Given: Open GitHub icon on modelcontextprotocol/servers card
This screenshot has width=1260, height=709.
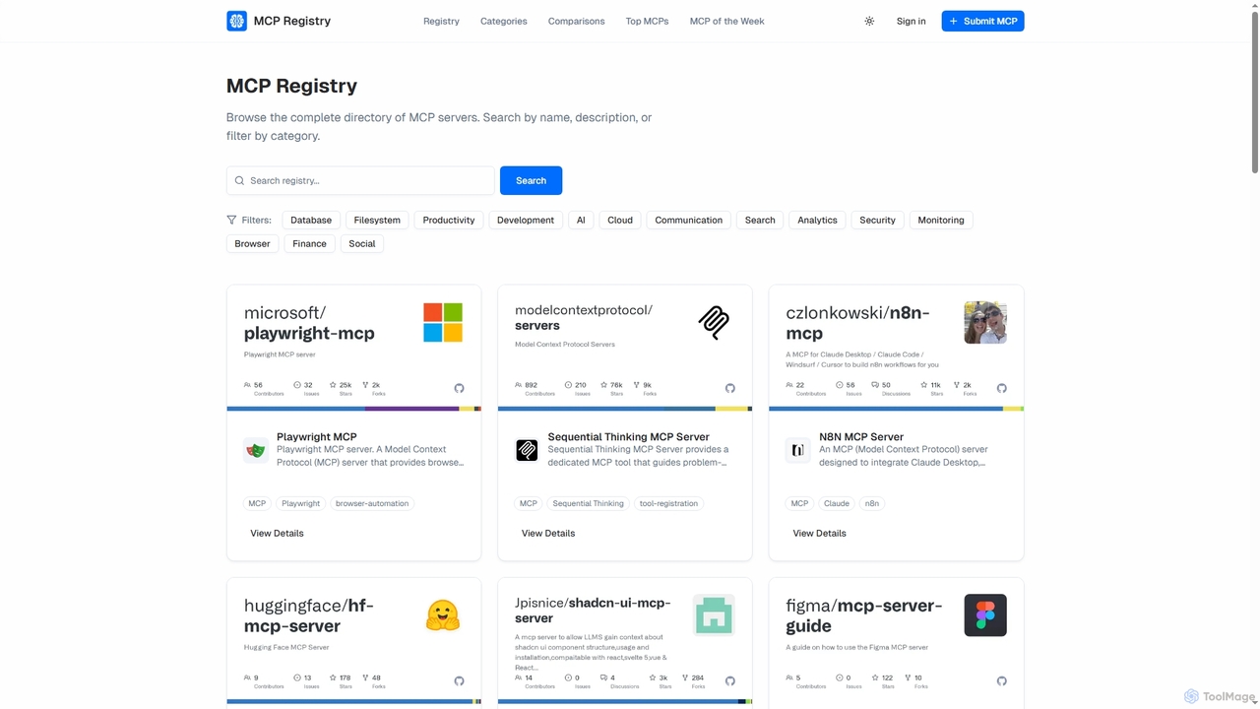Looking at the screenshot, I should click(730, 388).
